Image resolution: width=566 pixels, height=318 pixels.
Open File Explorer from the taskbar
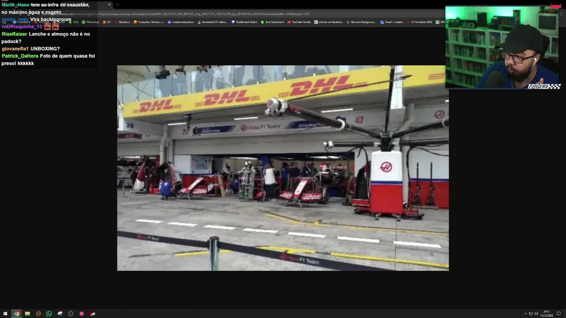point(27,314)
